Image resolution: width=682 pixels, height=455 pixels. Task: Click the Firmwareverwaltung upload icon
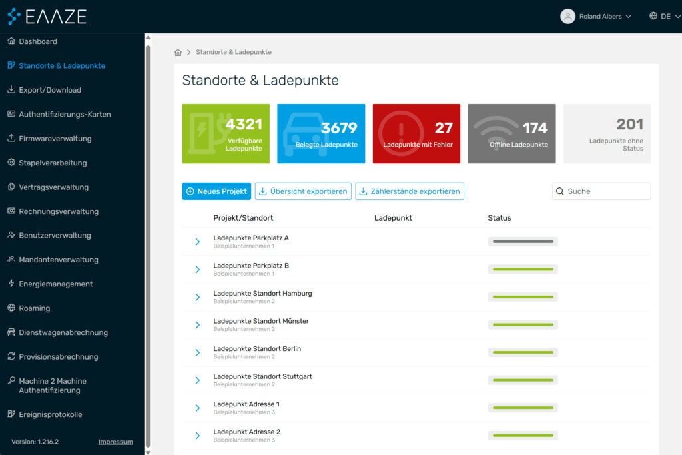[11, 139]
